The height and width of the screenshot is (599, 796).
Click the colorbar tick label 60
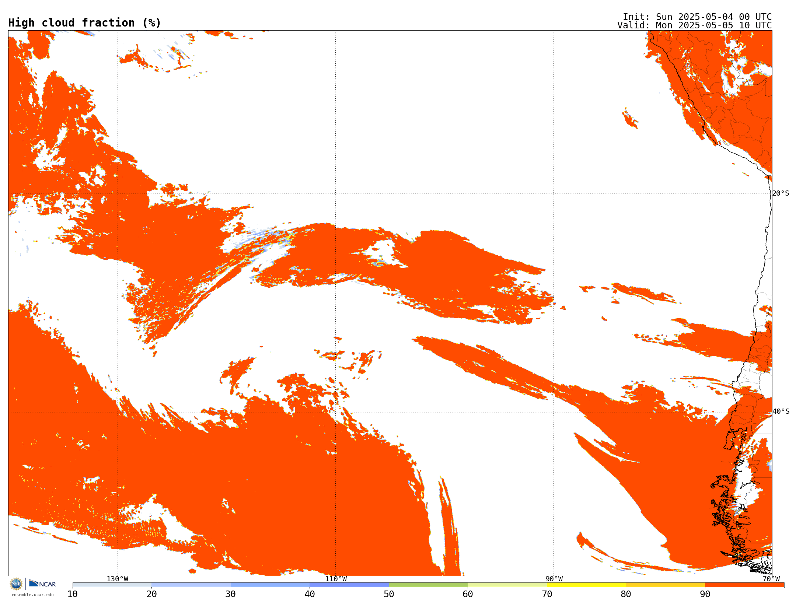468,594
